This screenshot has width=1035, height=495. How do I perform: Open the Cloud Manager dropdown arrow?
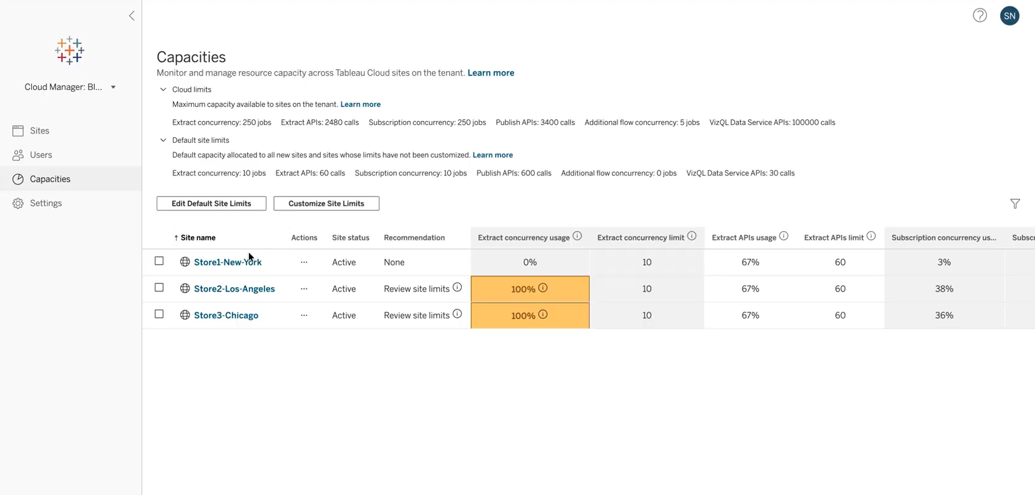[113, 87]
